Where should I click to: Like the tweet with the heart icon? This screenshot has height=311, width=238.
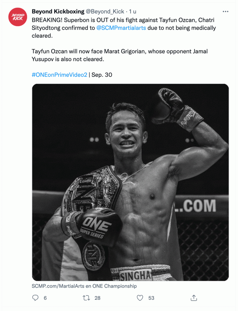pos(140,298)
